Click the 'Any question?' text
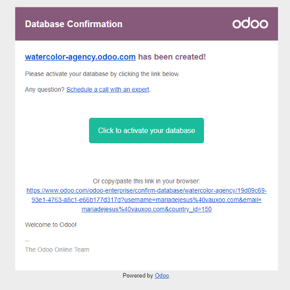Viewport: 290px width, 290px height. pos(45,89)
